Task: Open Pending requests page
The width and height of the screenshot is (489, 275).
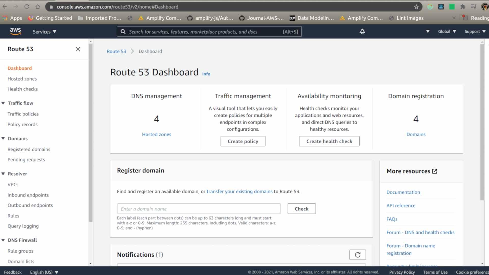Action: [26, 160]
